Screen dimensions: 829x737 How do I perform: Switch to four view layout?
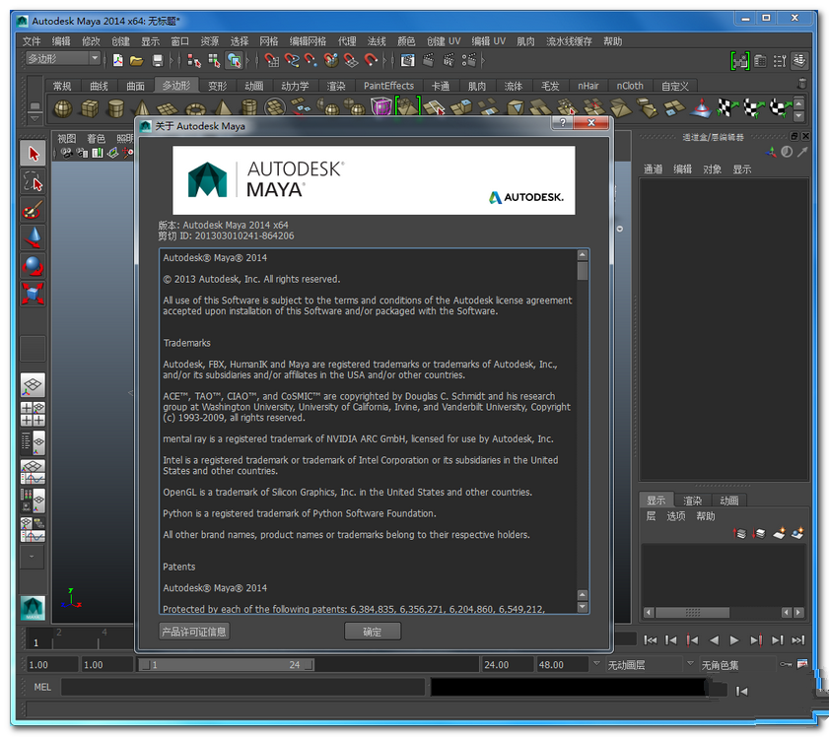[33, 414]
